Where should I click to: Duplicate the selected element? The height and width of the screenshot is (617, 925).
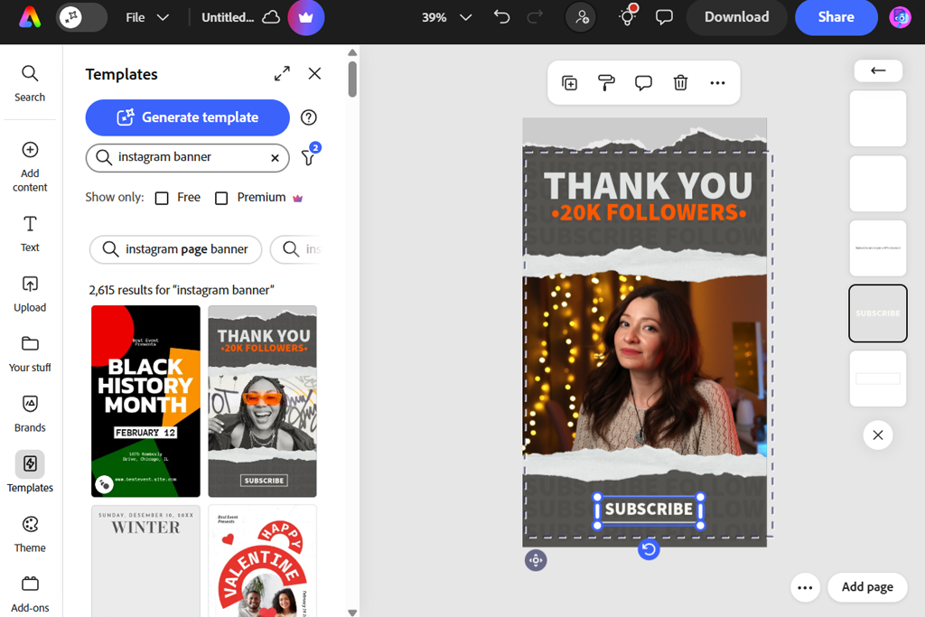point(569,83)
